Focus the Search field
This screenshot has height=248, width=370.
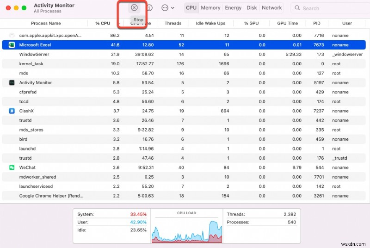(330, 8)
